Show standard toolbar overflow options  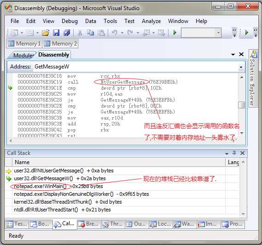pyautogui.click(x=234, y=33)
